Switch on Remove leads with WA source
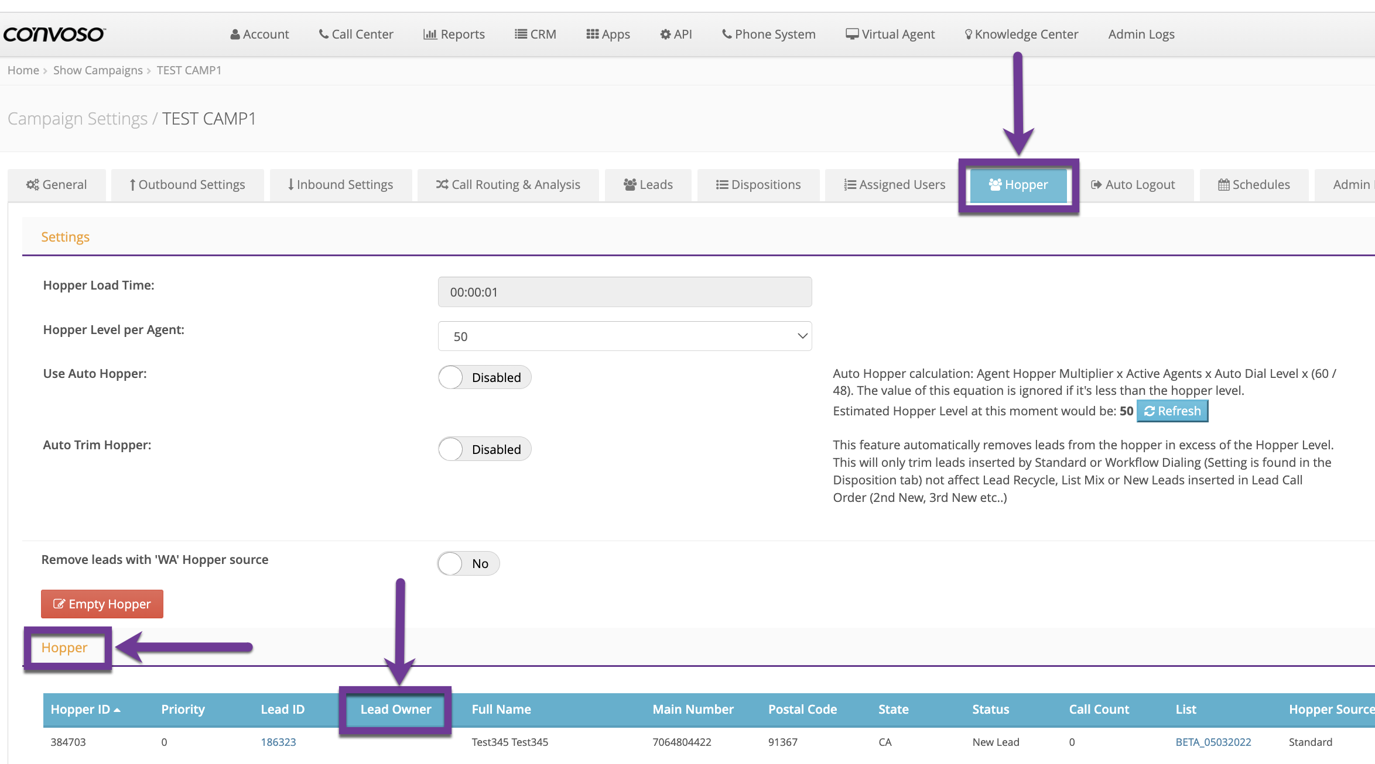Image resolution: width=1375 pixels, height=764 pixels. point(468,563)
